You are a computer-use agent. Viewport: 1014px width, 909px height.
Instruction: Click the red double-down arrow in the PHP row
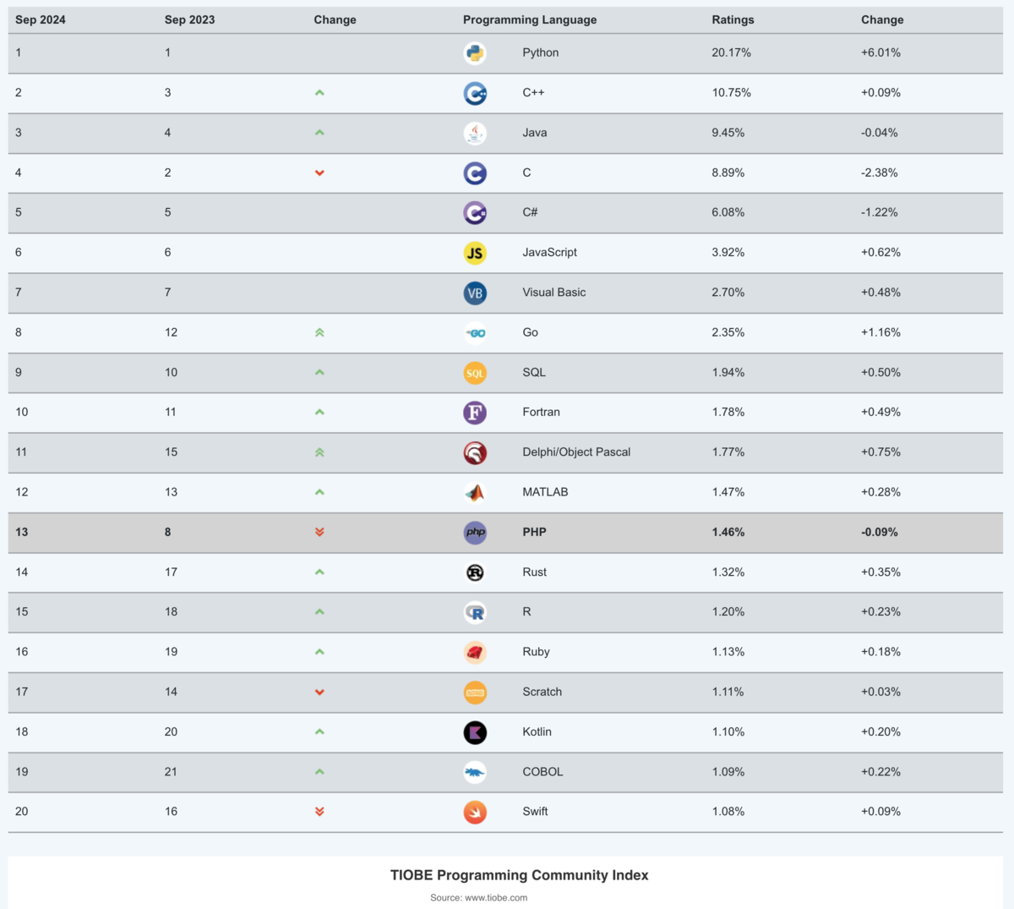(319, 532)
